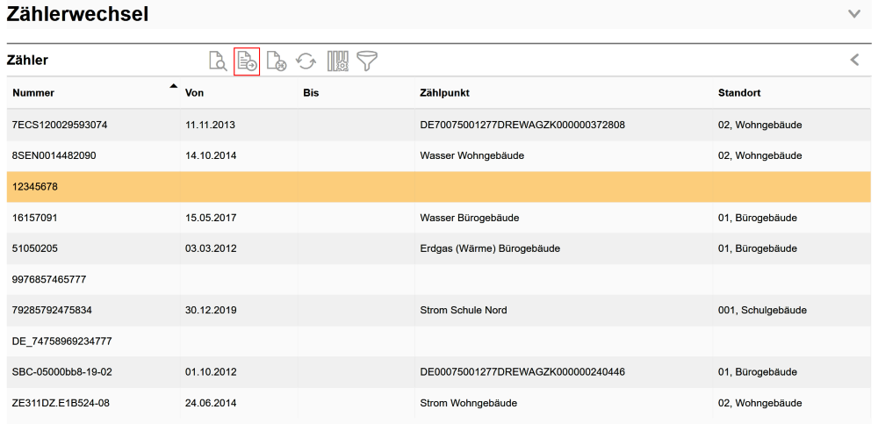Viewport: 878px width, 424px height.
Task: Collapse the Zähler panel arrow
Action: coord(854,60)
